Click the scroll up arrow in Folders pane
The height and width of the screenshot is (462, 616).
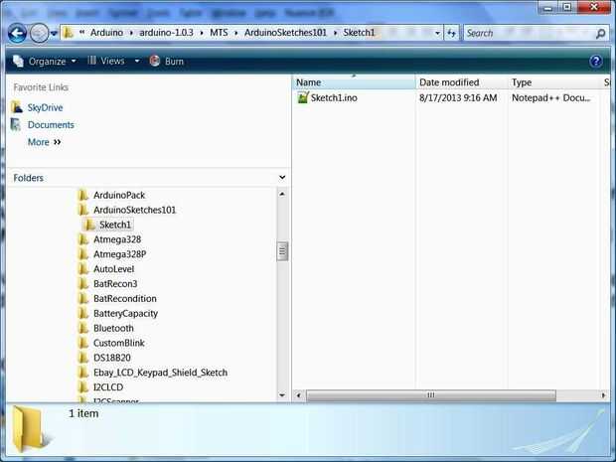coord(282,194)
